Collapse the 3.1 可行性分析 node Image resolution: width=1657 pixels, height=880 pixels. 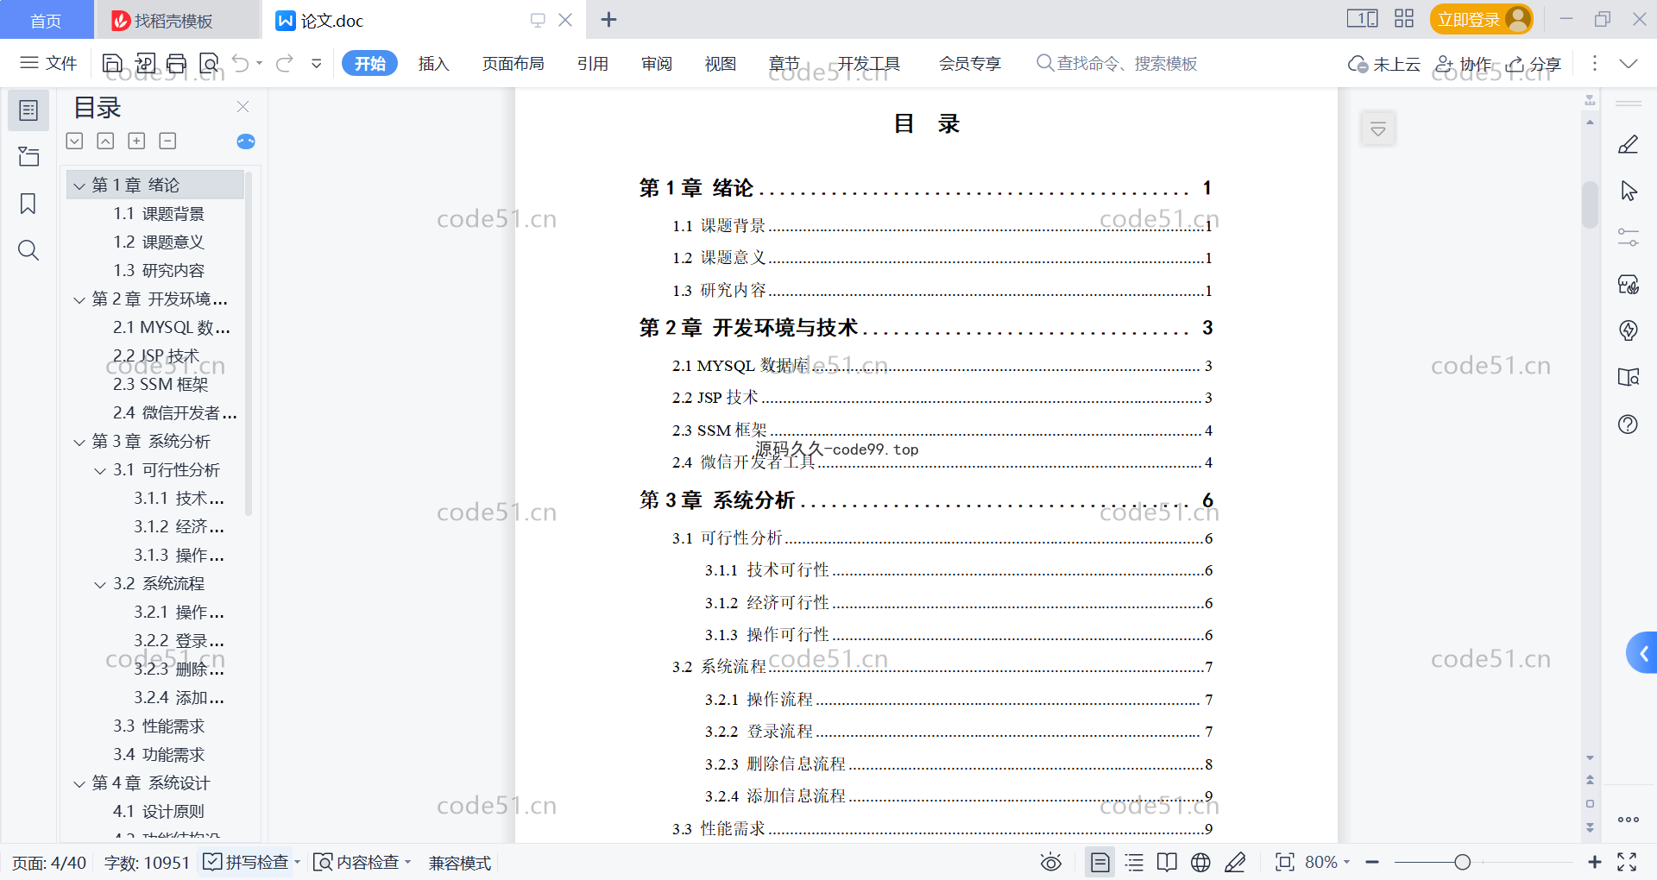point(100,471)
